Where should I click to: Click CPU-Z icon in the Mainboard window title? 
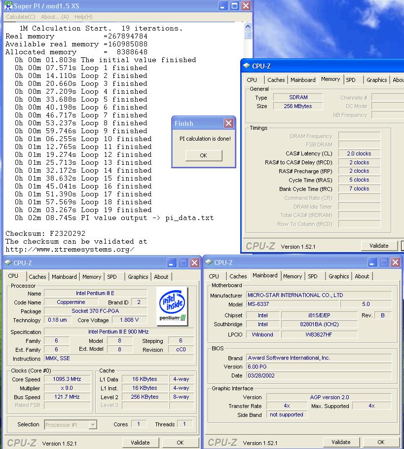click(208, 262)
